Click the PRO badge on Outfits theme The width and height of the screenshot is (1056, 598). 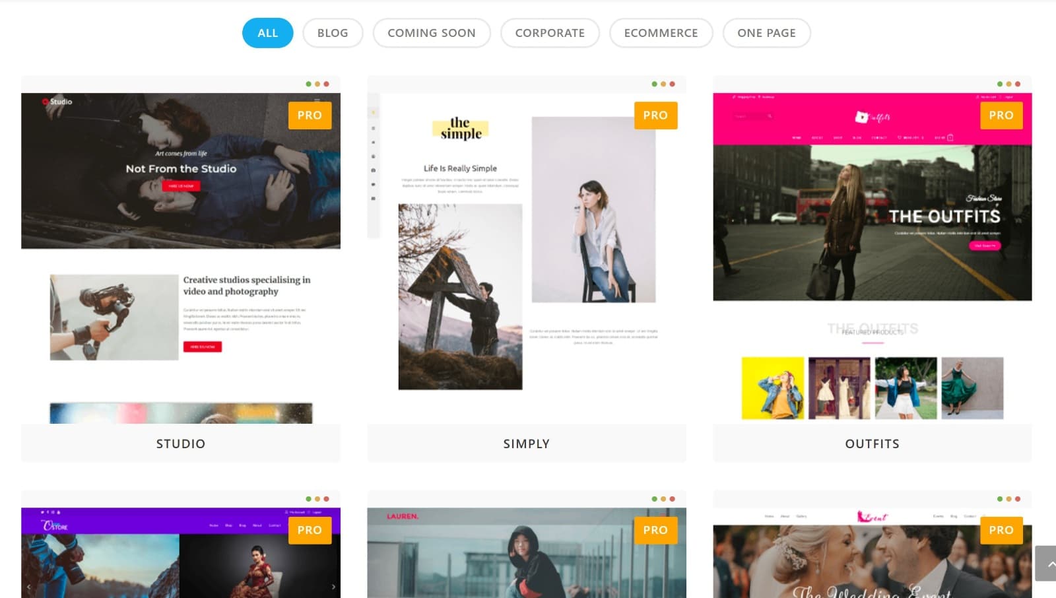click(1001, 116)
